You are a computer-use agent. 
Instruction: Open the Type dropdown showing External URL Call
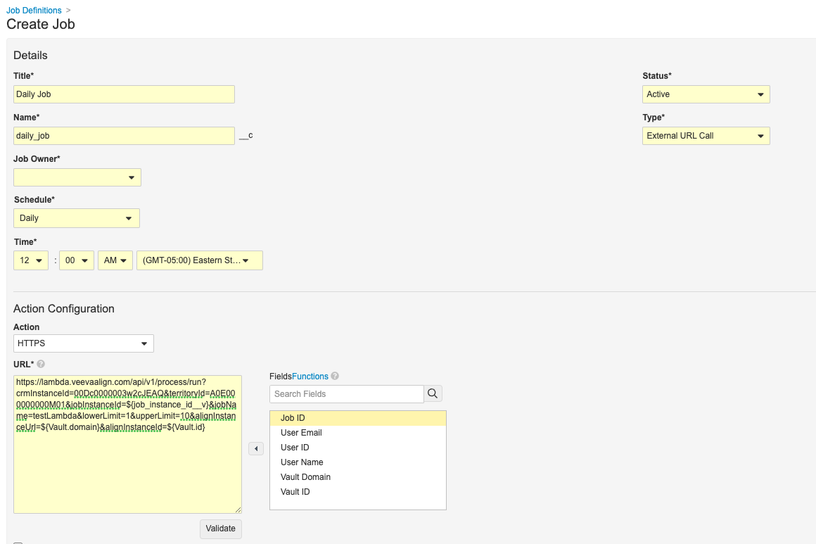706,136
